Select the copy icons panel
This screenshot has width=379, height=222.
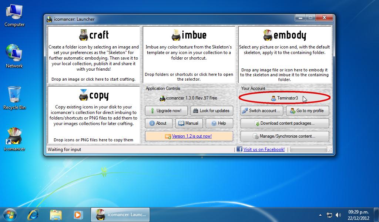[x=94, y=115]
